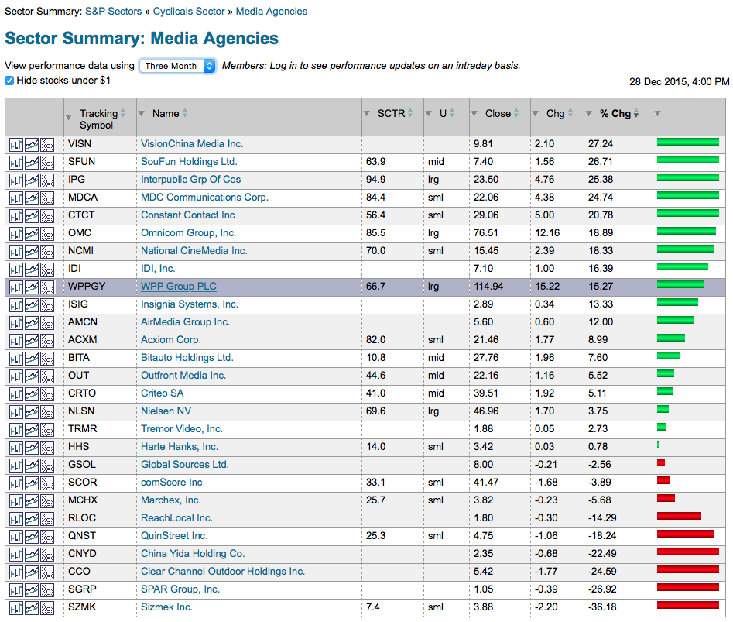This screenshot has height=622, width=733.
Task: Click the point-and-figure icon for SZMK
Action: click(47, 608)
